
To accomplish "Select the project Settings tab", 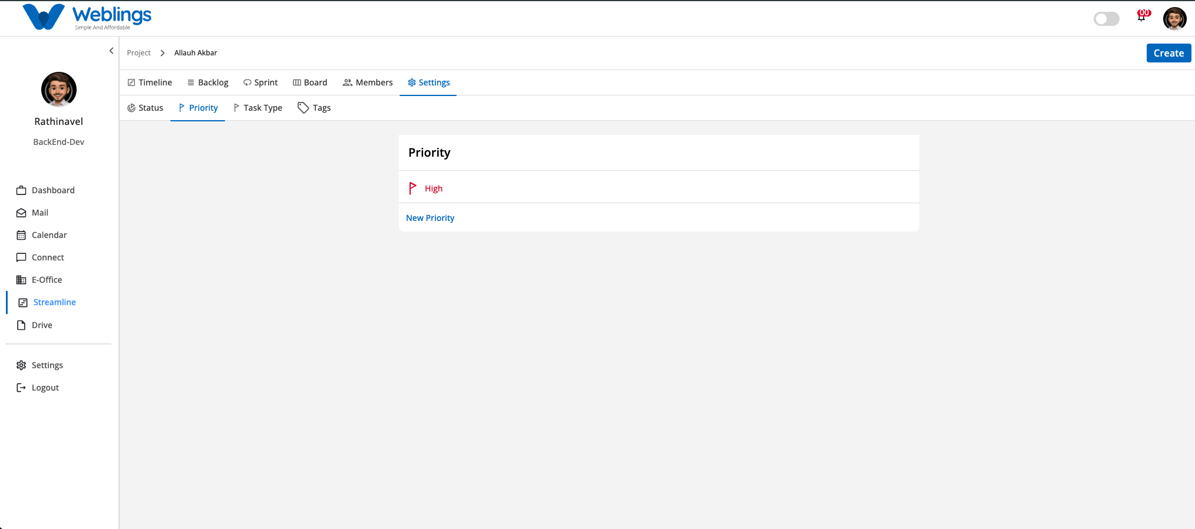I will click(428, 82).
